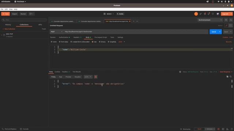Viewport: 234px width, 131px height.
Task: Click the environment quick look eye icon
Action: pos(226,20)
